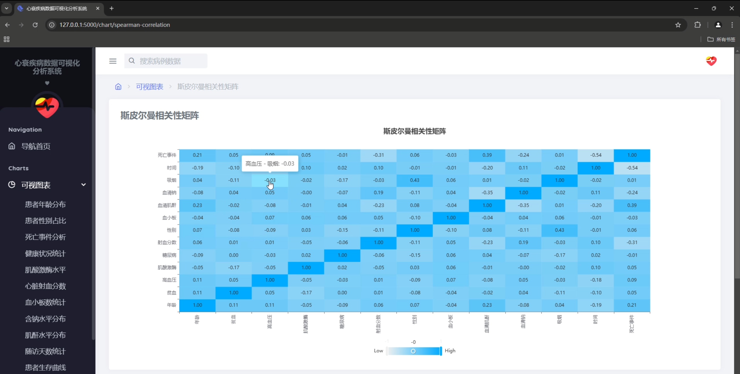Click the 可视图表 breadcrumb link

pyautogui.click(x=150, y=86)
